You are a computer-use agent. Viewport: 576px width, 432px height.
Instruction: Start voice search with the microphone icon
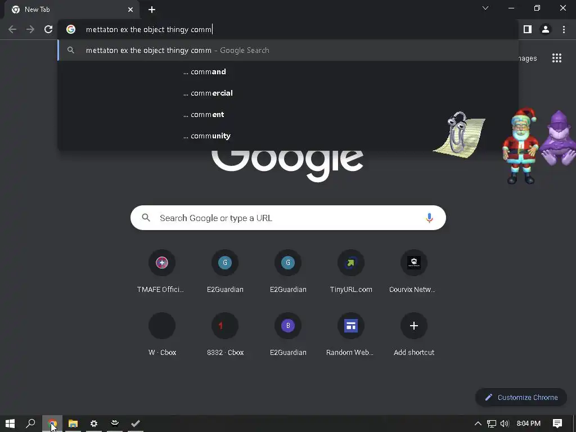(x=429, y=218)
